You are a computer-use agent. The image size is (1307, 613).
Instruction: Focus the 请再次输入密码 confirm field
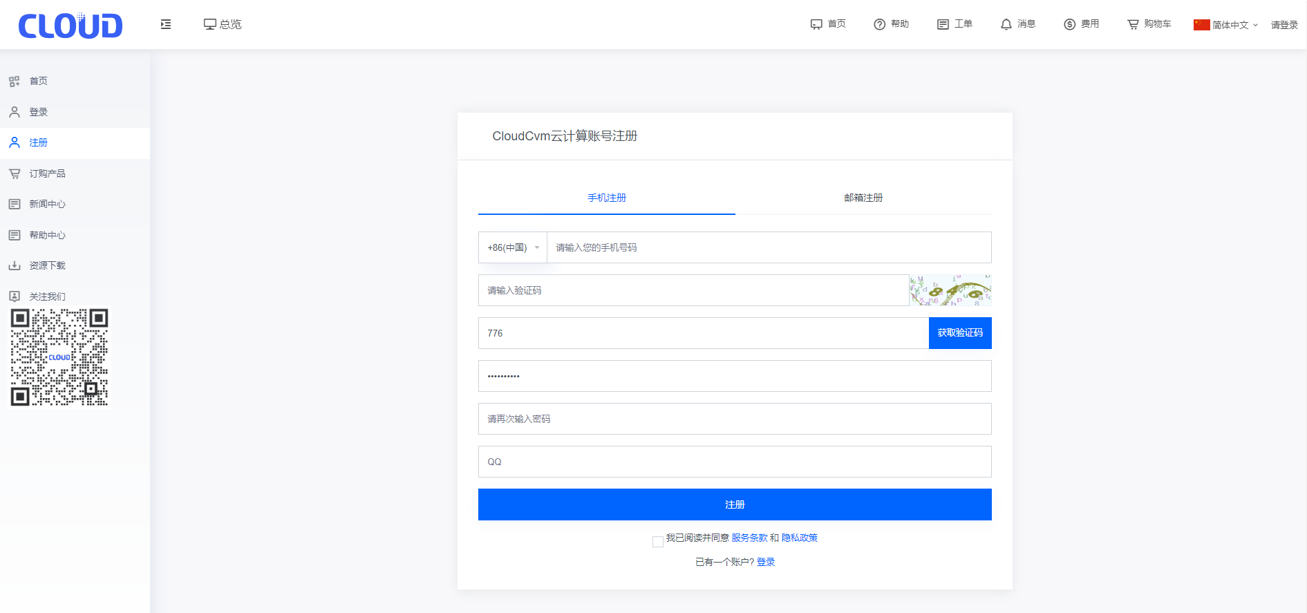pyautogui.click(x=735, y=419)
